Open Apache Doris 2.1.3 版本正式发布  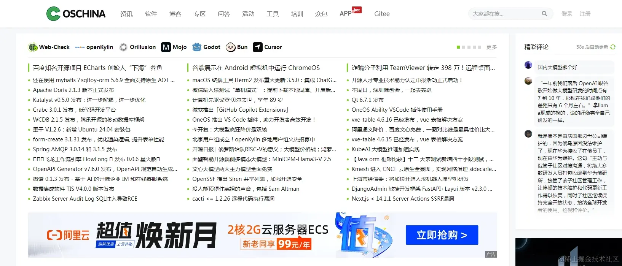(73, 90)
